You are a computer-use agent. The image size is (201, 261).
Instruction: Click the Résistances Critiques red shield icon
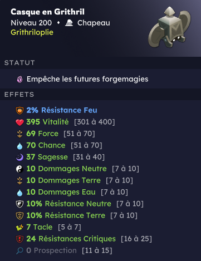pos(19,239)
